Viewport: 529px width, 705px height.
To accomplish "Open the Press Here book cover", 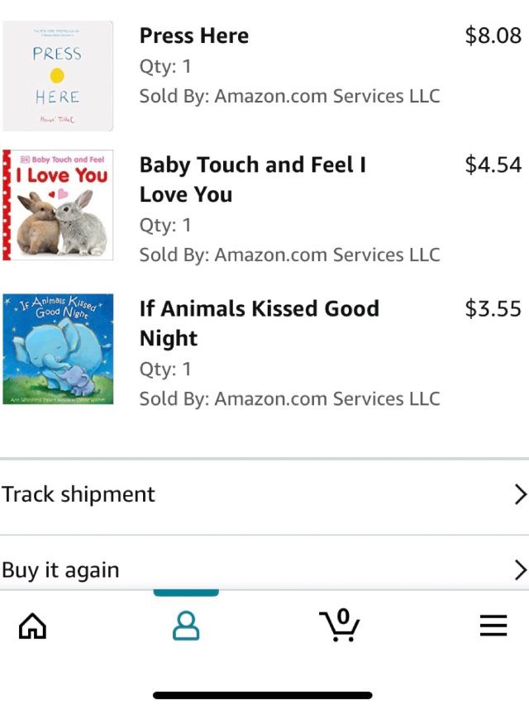I will pos(58,76).
